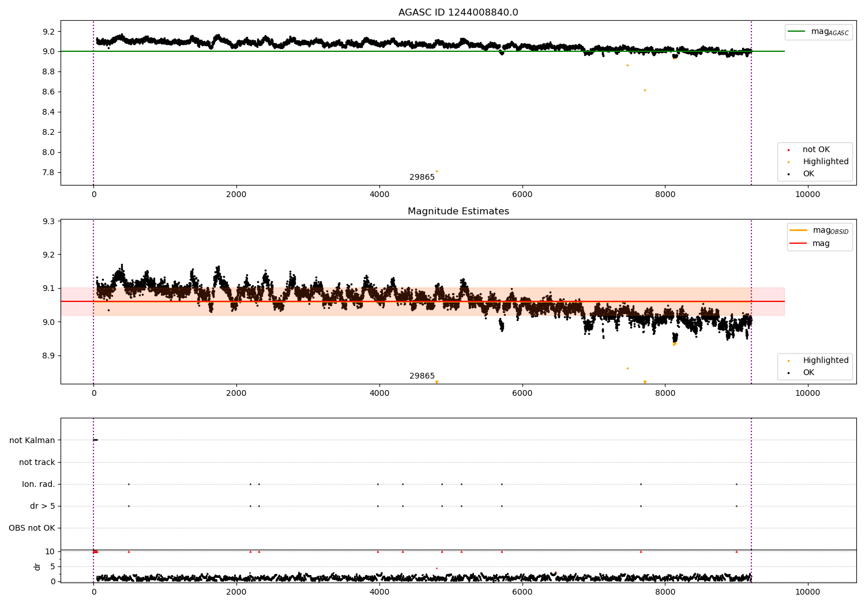Click black 'OK' marker in top plot legend
This screenshot has height=605, width=865.
pyautogui.click(x=788, y=174)
